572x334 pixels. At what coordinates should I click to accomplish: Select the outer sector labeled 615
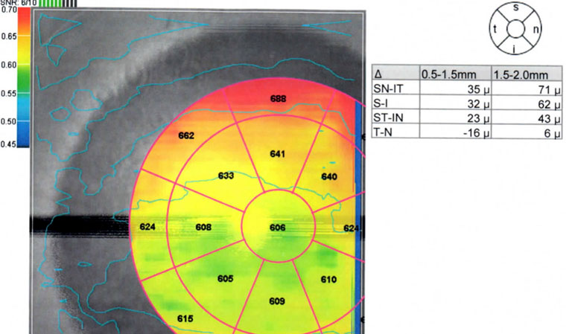tap(185, 318)
